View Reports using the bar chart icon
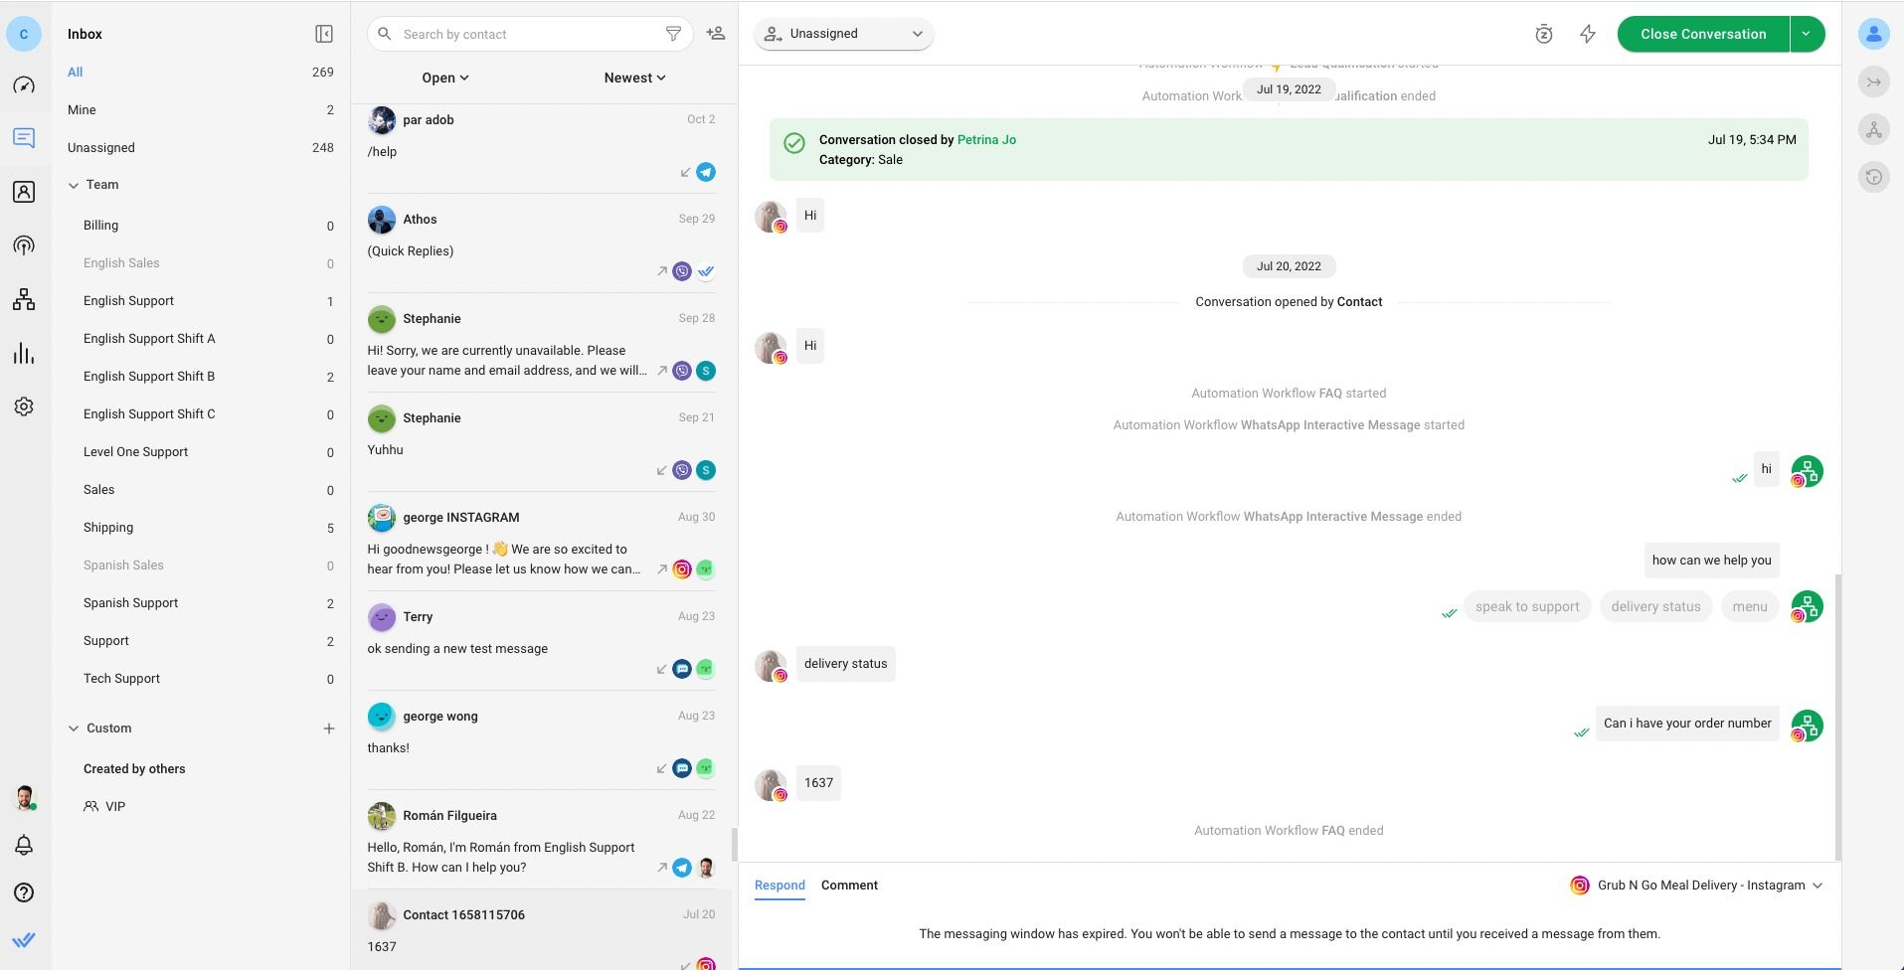 click(x=24, y=353)
